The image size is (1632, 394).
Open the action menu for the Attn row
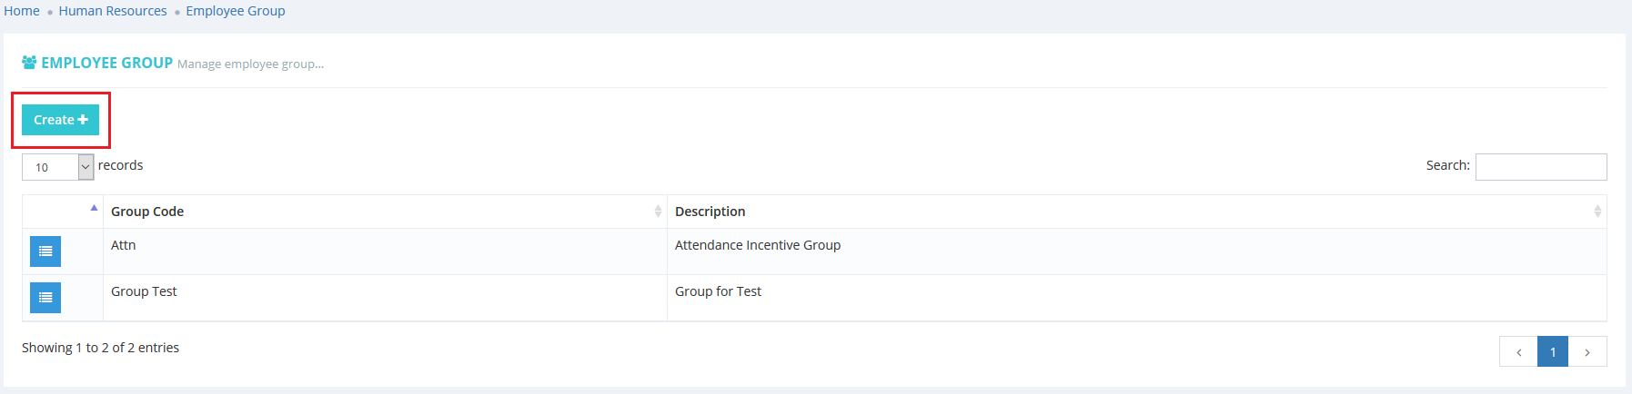tap(45, 251)
